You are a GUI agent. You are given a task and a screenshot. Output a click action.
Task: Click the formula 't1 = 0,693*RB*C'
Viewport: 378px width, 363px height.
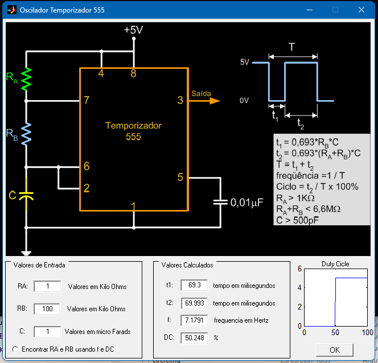[x=307, y=143]
